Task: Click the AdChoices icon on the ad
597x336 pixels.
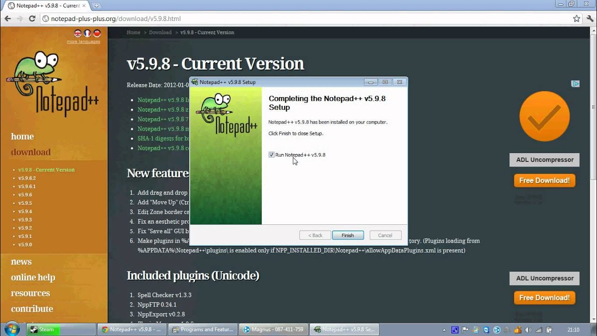Action: click(576, 84)
